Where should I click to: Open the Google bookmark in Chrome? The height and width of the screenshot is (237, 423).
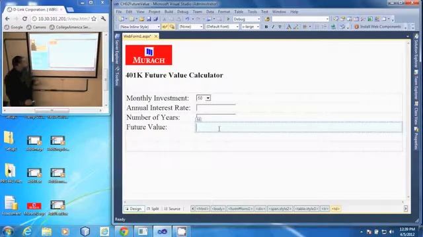coord(14,27)
